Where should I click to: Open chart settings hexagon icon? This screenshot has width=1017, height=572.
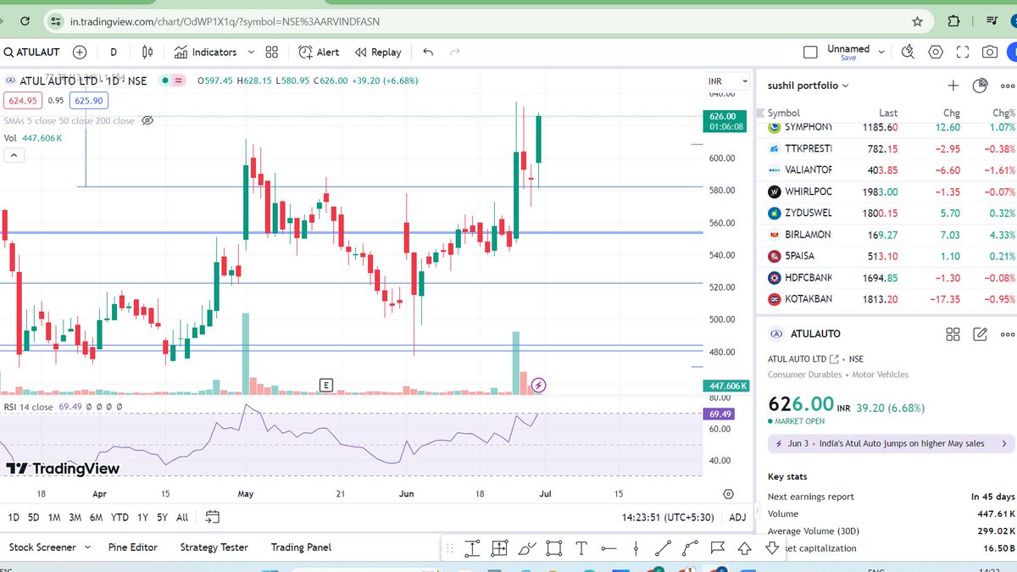tap(936, 52)
